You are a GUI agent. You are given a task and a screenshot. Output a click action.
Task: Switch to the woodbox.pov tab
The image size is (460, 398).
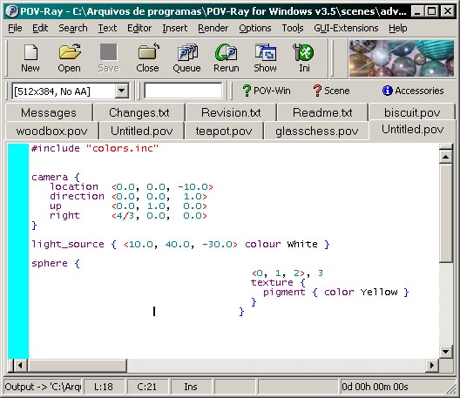click(x=52, y=131)
